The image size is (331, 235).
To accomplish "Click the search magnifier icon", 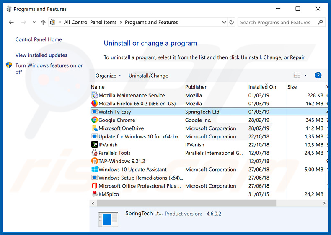I will point(320,22).
